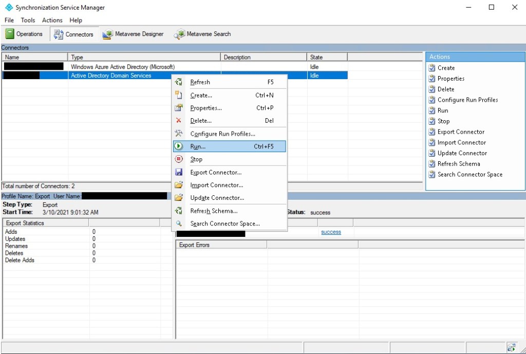
Task: Click Import Connector in Actions pane
Action: click(462, 143)
